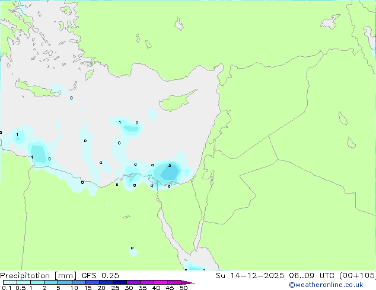Click the 2–5 mm legend color swatch
Viewport: 376px width, 290px height.
point(51,282)
